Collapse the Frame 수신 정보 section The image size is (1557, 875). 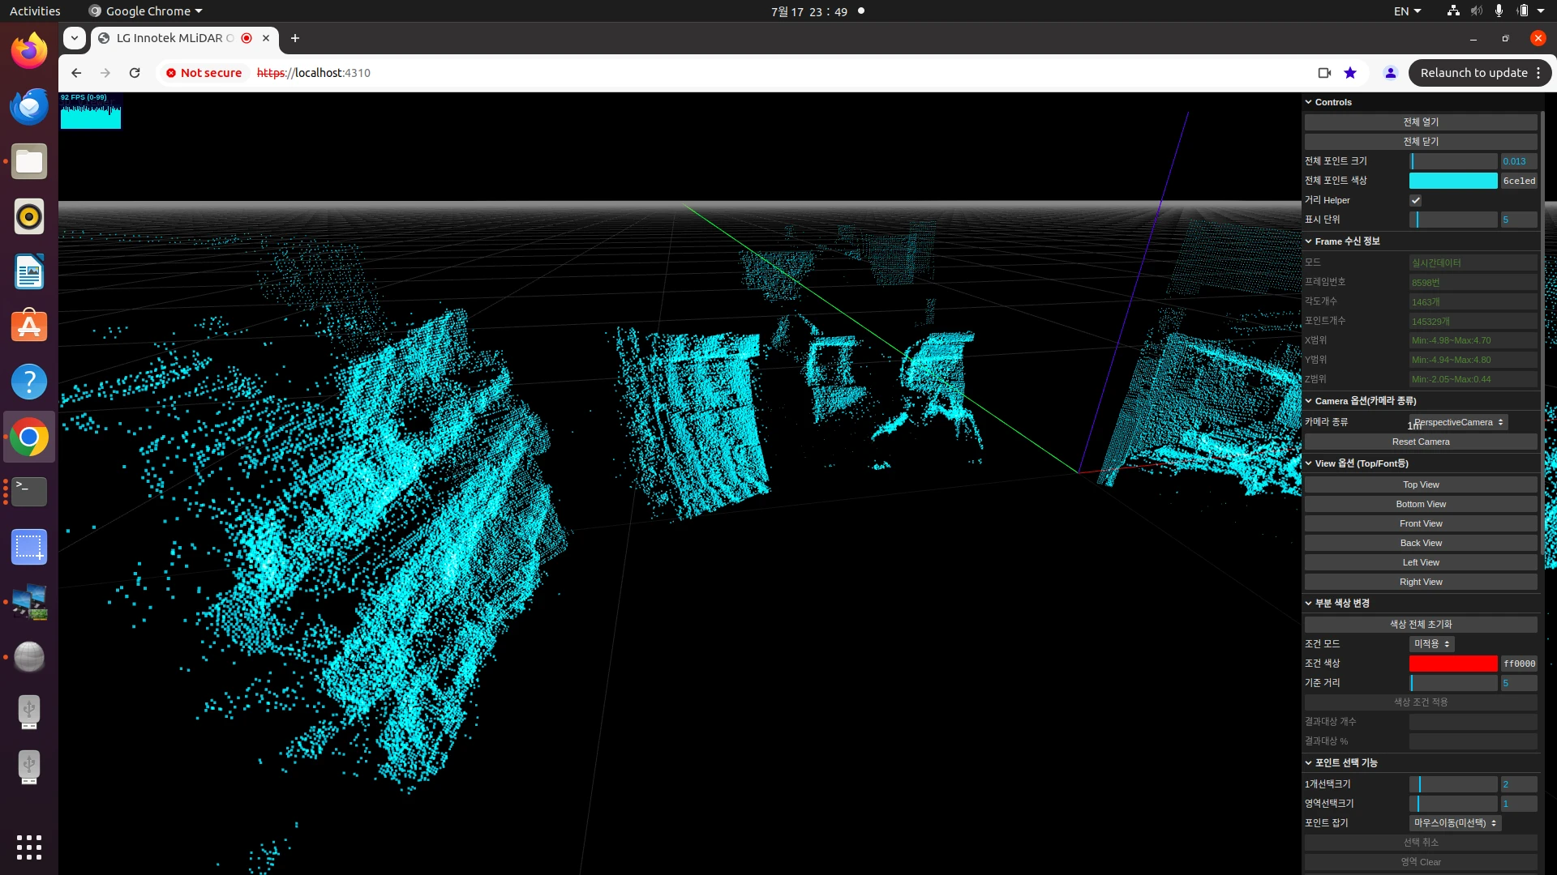pyautogui.click(x=1422, y=241)
